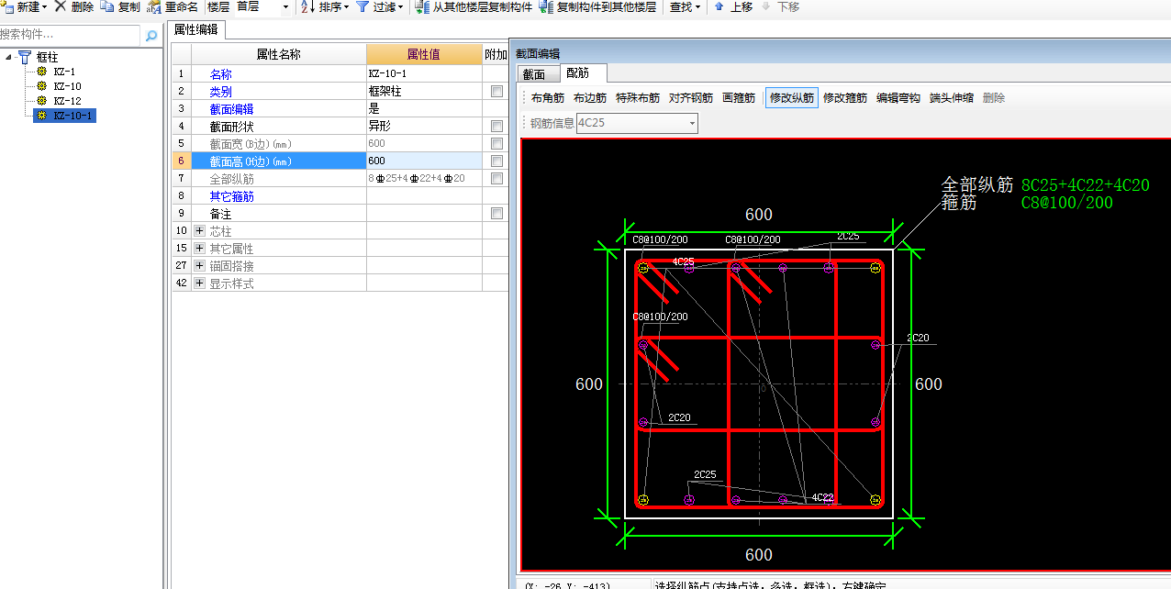Select the top-left corner rebar point
The width and height of the screenshot is (1171, 589).
[x=643, y=268]
